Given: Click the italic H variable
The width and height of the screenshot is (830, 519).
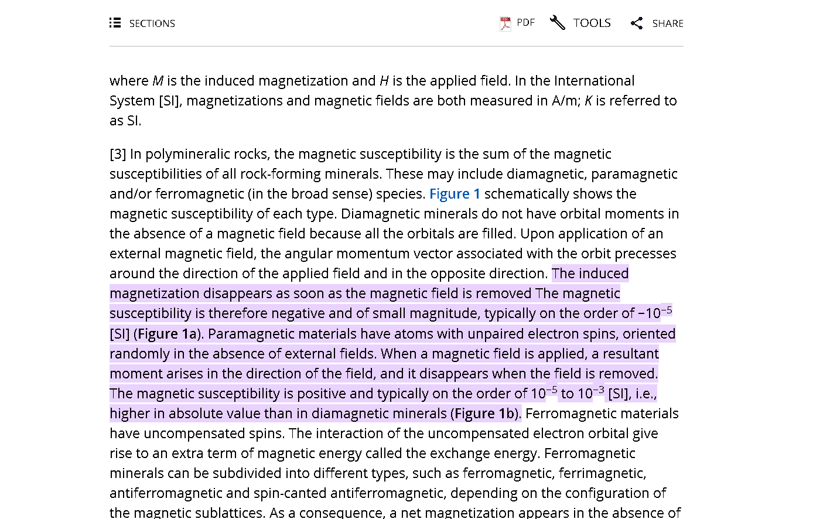Looking at the screenshot, I should click(384, 81).
